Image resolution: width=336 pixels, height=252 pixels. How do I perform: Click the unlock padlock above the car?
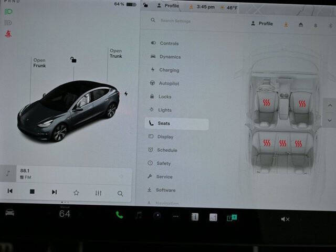click(73, 59)
